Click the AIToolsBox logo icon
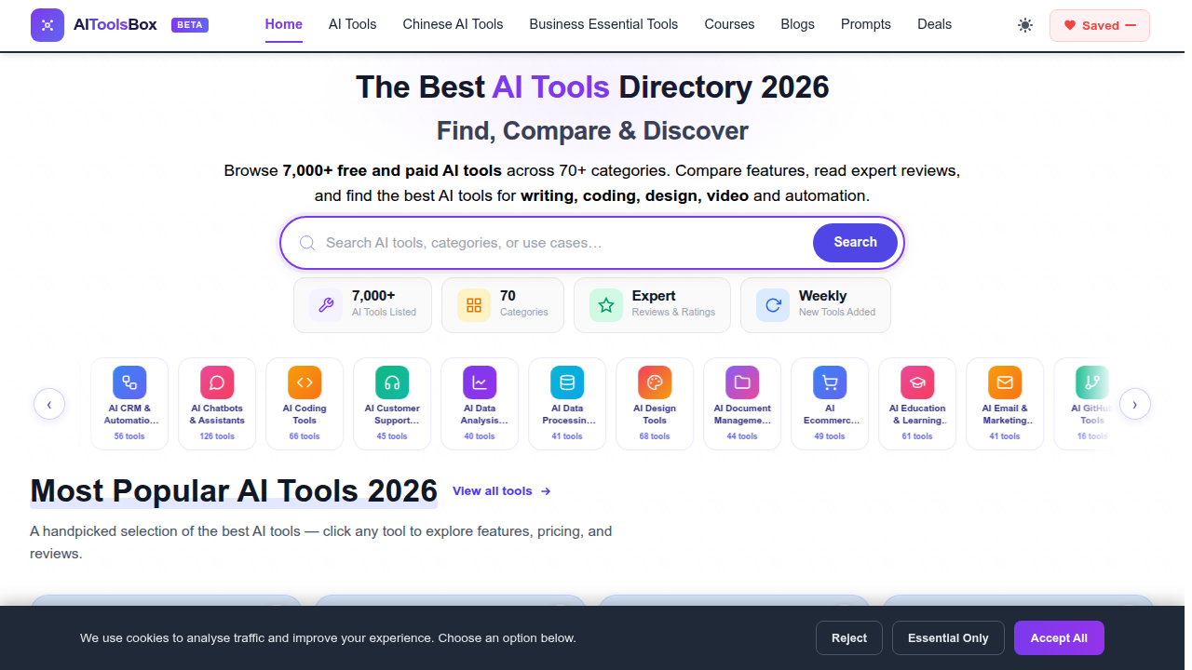The width and height of the screenshot is (1192, 670). [x=47, y=25]
